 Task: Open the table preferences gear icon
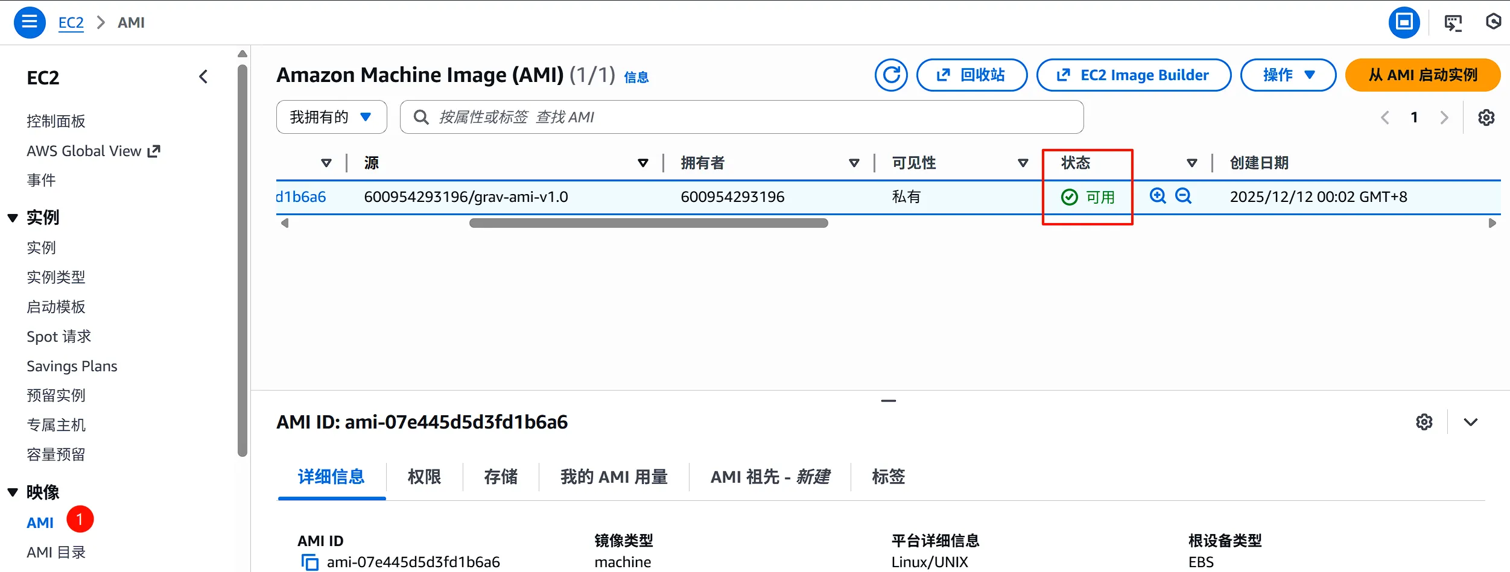click(x=1486, y=117)
